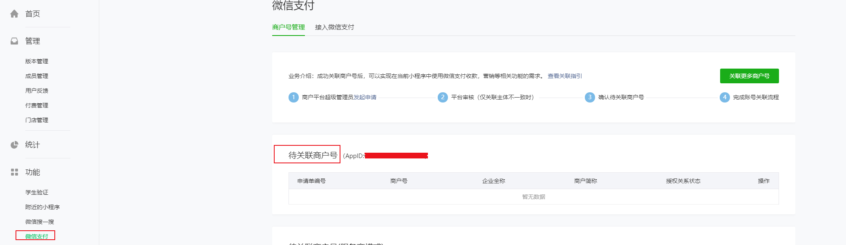The height and width of the screenshot is (245, 846).
Task: Open the 统计 pie chart icon
Action: click(x=14, y=145)
